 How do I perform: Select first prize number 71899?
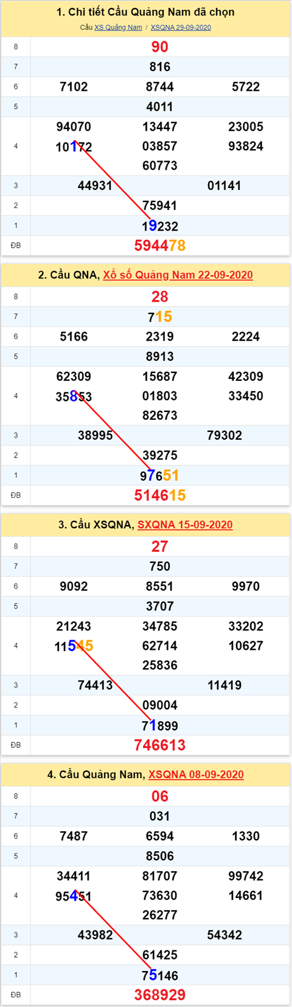160,725
